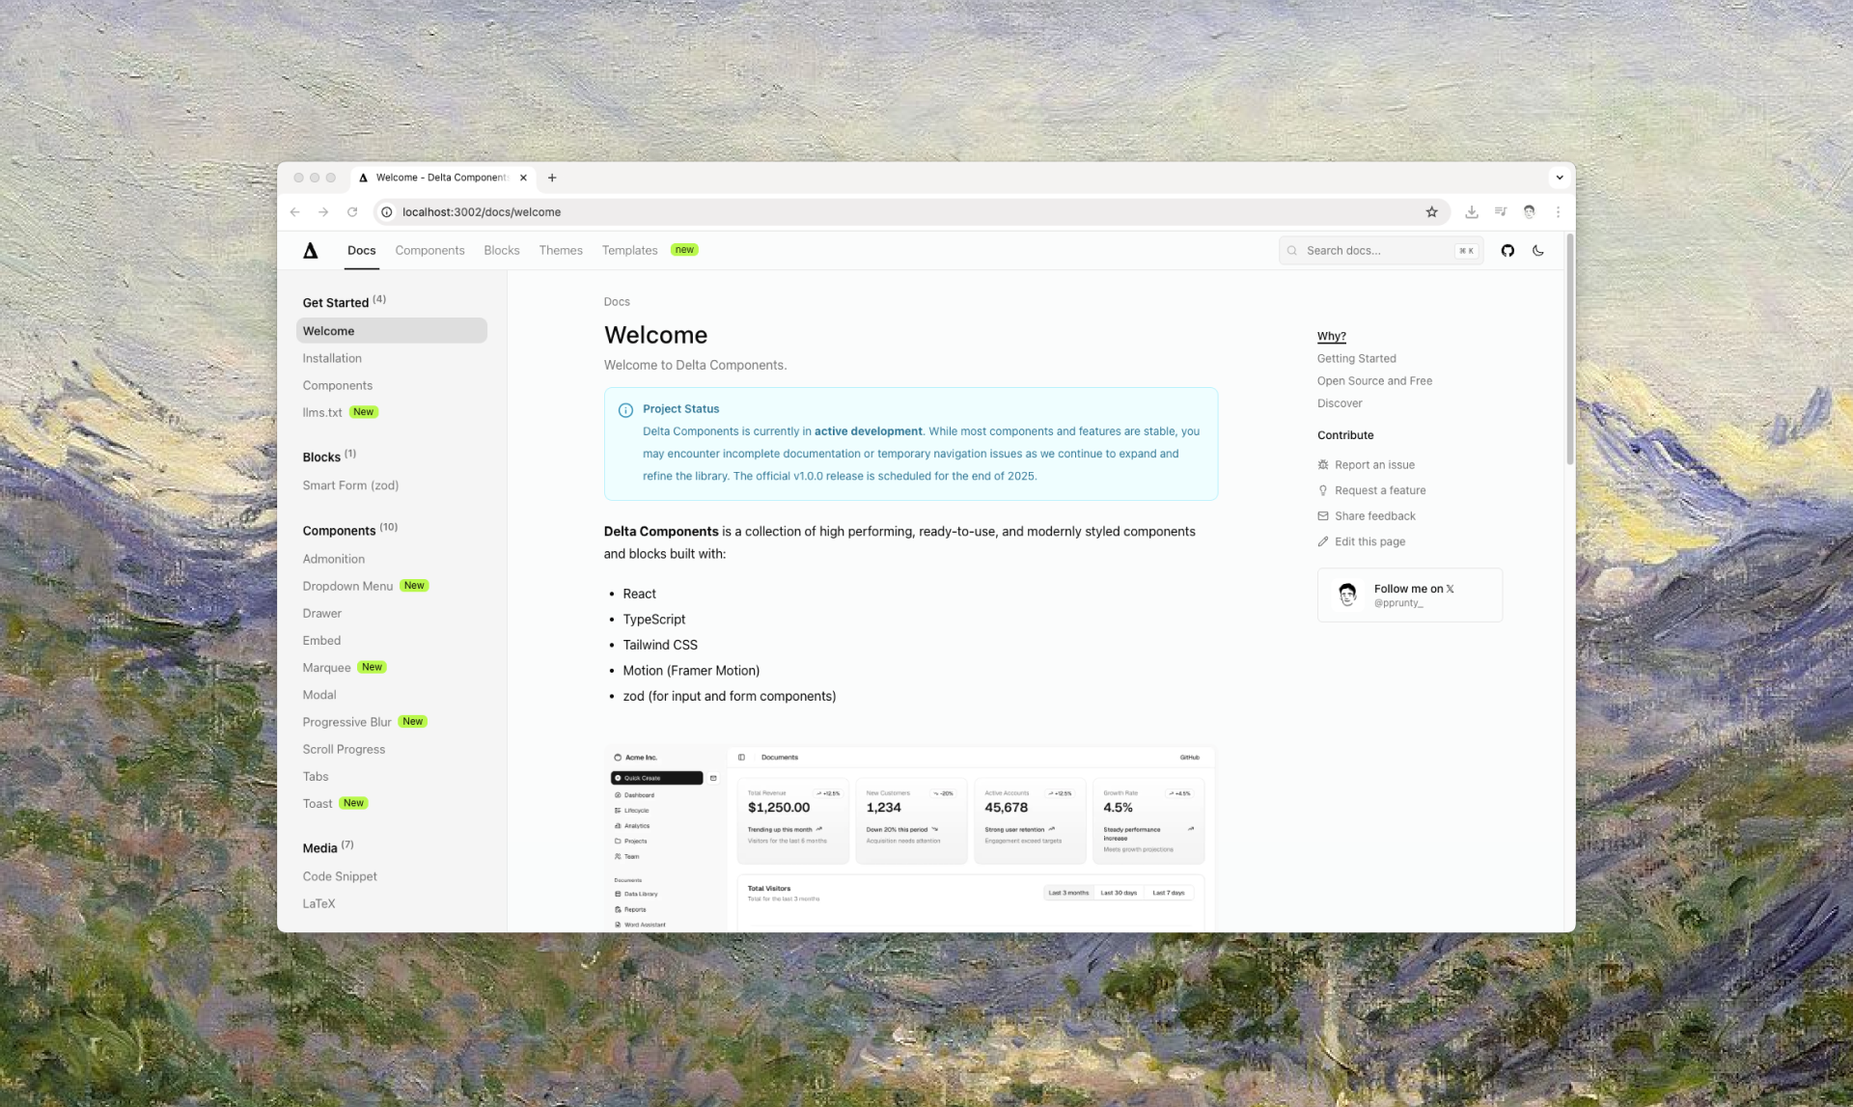Click Report an issue link
This screenshot has height=1107, width=1853.
[x=1374, y=465]
